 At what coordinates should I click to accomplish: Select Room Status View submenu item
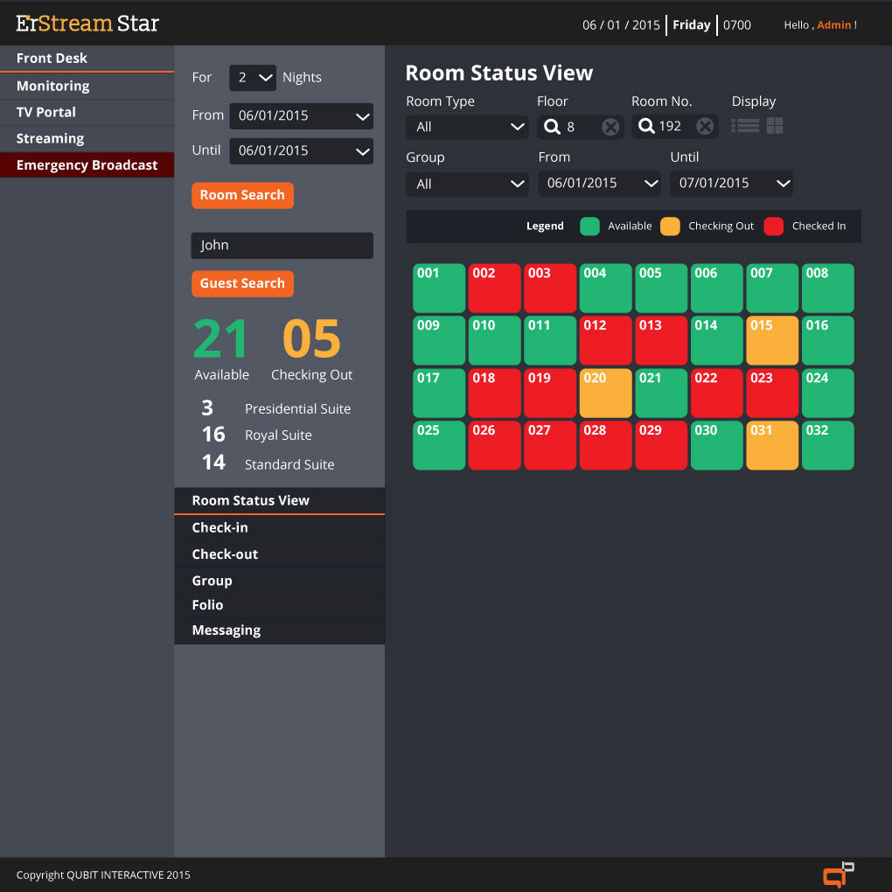coord(279,500)
